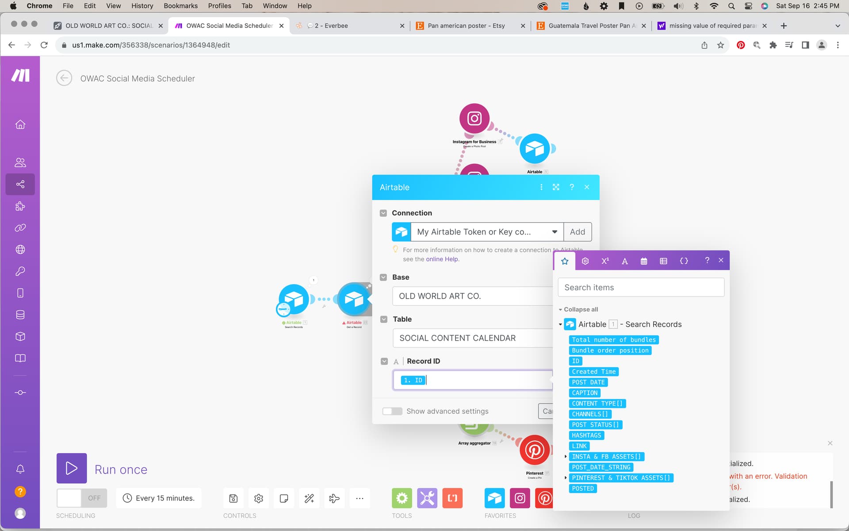The width and height of the screenshot is (849, 531).
Task: Collapse all items in the picker
Action: (581, 309)
